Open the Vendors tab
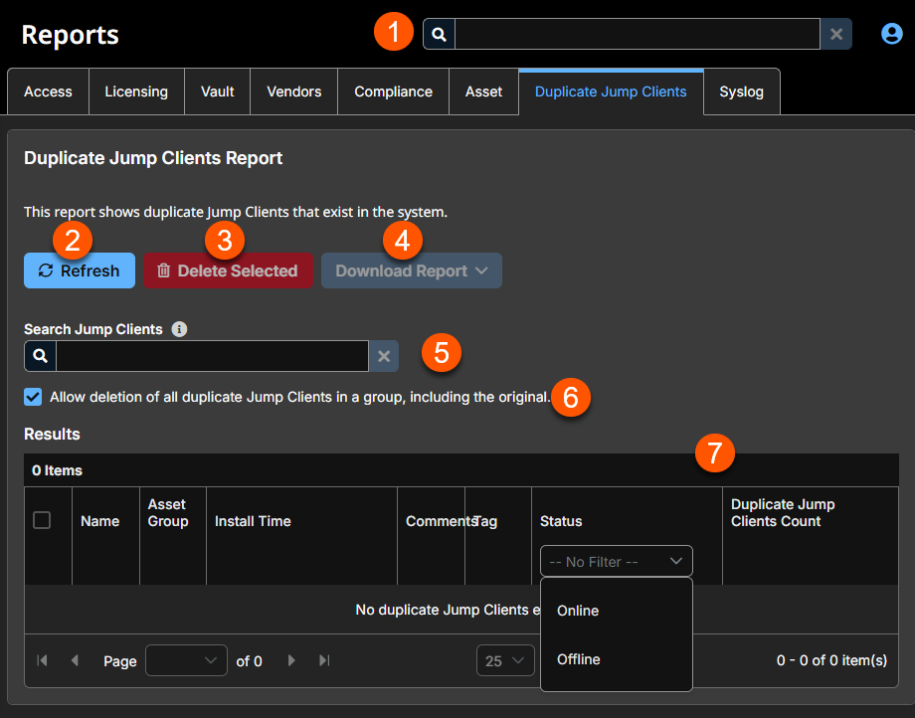The height and width of the screenshot is (718, 915). 294,91
